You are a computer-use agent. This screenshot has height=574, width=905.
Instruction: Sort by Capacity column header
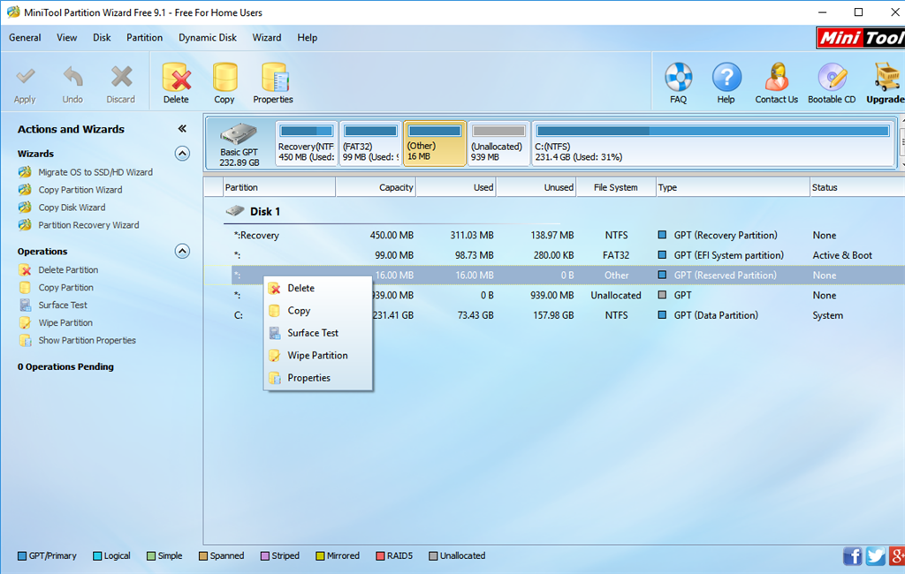[376, 187]
